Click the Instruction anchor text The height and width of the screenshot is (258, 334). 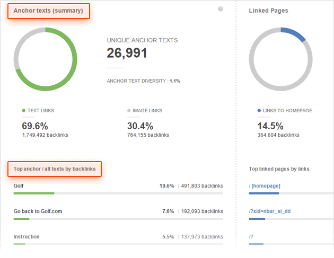tap(27, 237)
